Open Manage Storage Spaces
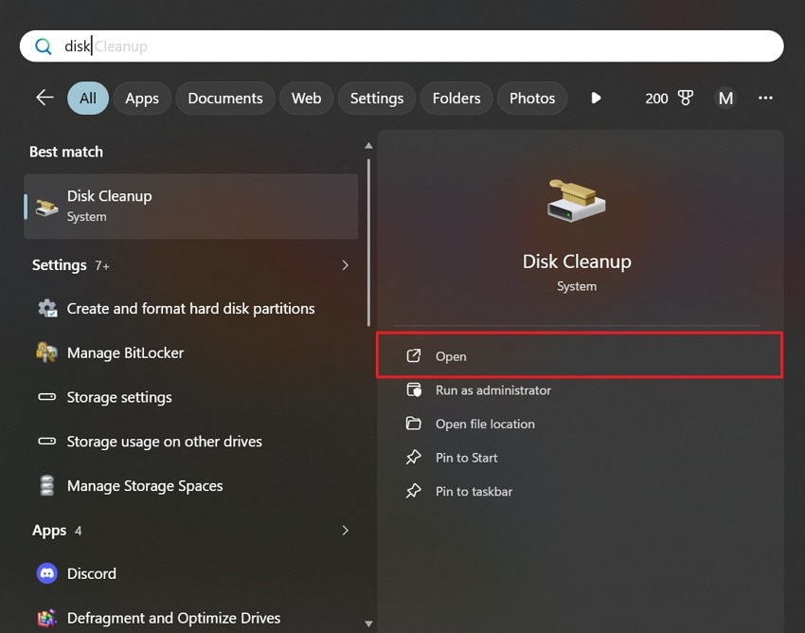 click(x=191, y=485)
